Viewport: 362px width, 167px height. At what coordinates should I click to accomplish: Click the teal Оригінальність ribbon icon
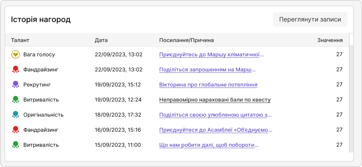pyautogui.click(x=15, y=115)
